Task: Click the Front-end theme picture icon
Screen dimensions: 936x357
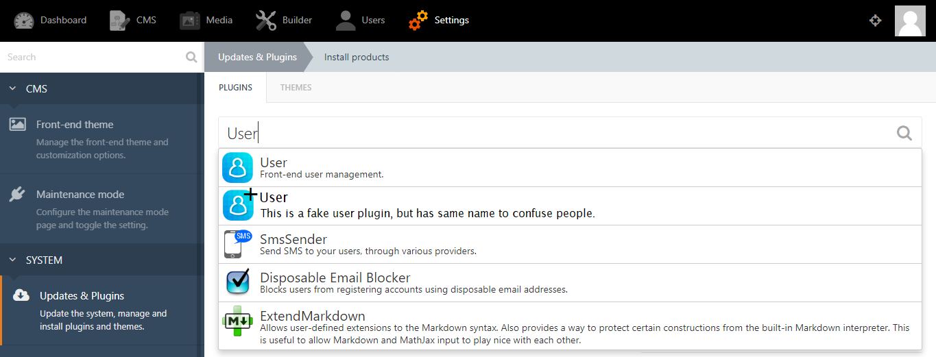Action: (x=18, y=124)
